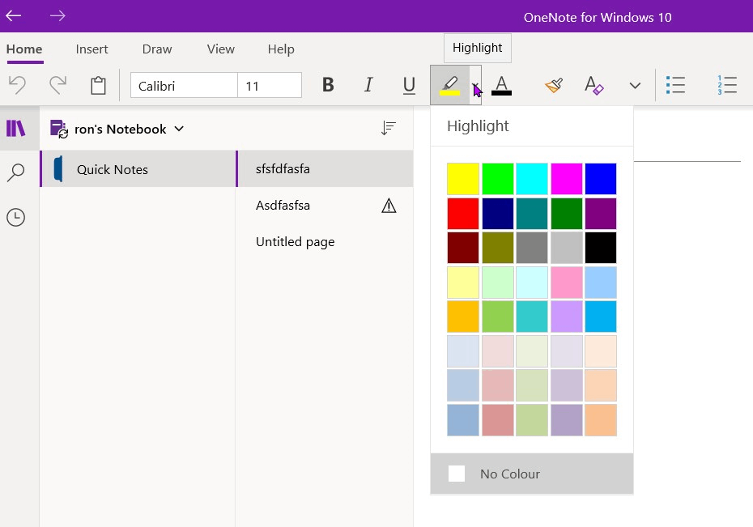Choose No Colour highlight option
This screenshot has height=527, width=753.
[532, 474]
